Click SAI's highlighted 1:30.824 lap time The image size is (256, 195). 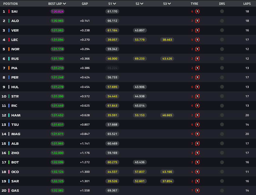click(57, 11)
